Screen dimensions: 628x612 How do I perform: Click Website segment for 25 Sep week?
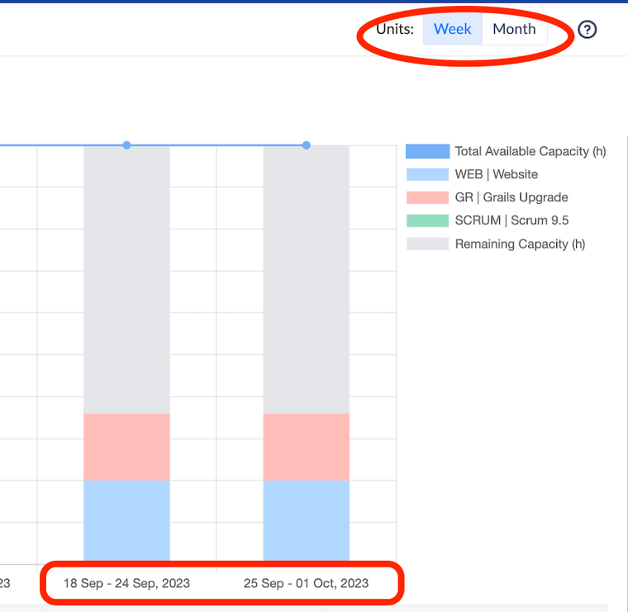tap(307, 520)
